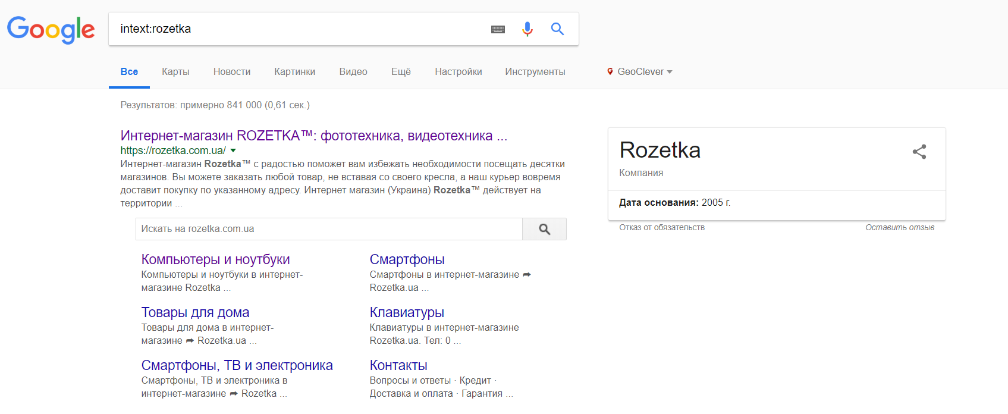
Task: Expand the GeoClever dropdown
Action: (x=670, y=72)
